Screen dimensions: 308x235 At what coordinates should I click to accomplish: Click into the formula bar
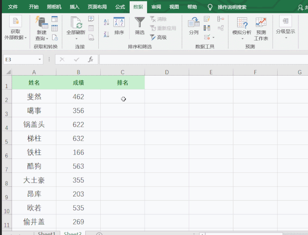pyautogui.click(x=203, y=60)
